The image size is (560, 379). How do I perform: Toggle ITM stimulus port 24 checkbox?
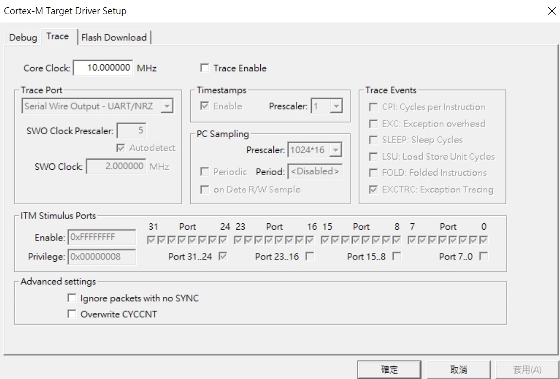(x=223, y=240)
